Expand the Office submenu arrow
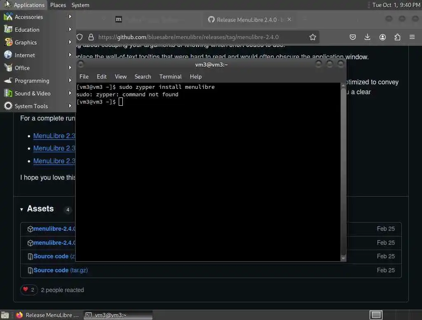The image size is (422, 320). click(x=70, y=67)
